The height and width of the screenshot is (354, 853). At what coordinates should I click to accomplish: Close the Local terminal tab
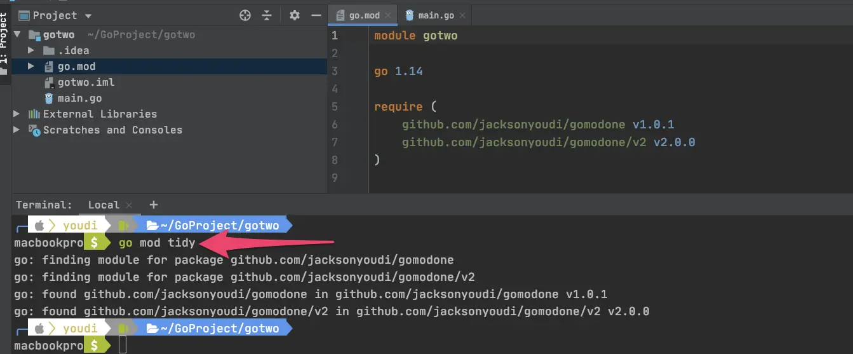coord(129,205)
